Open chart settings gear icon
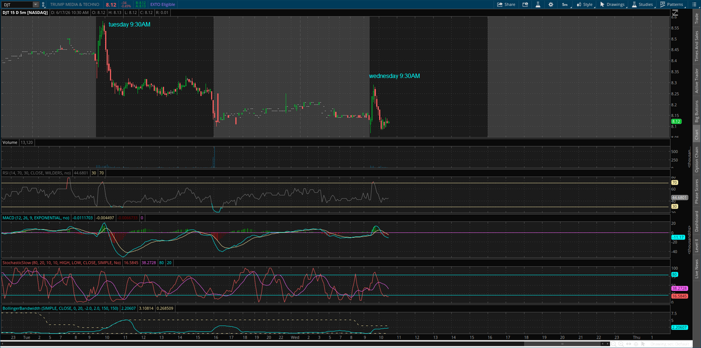This screenshot has width=701, height=348. [551, 4]
